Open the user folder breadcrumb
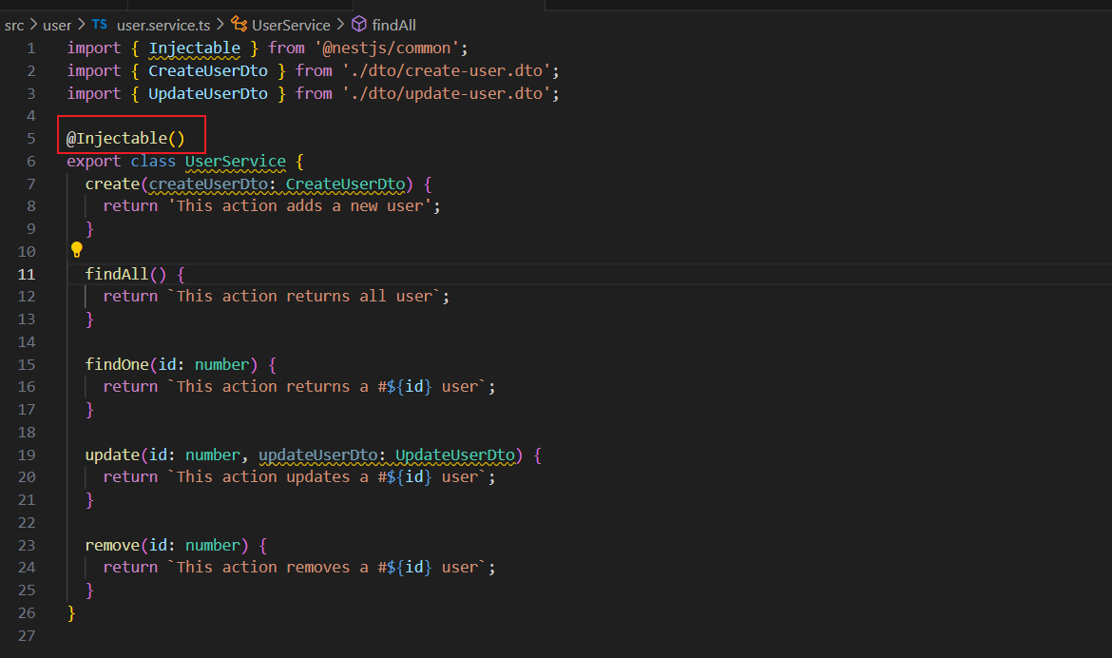 [57, 25]
